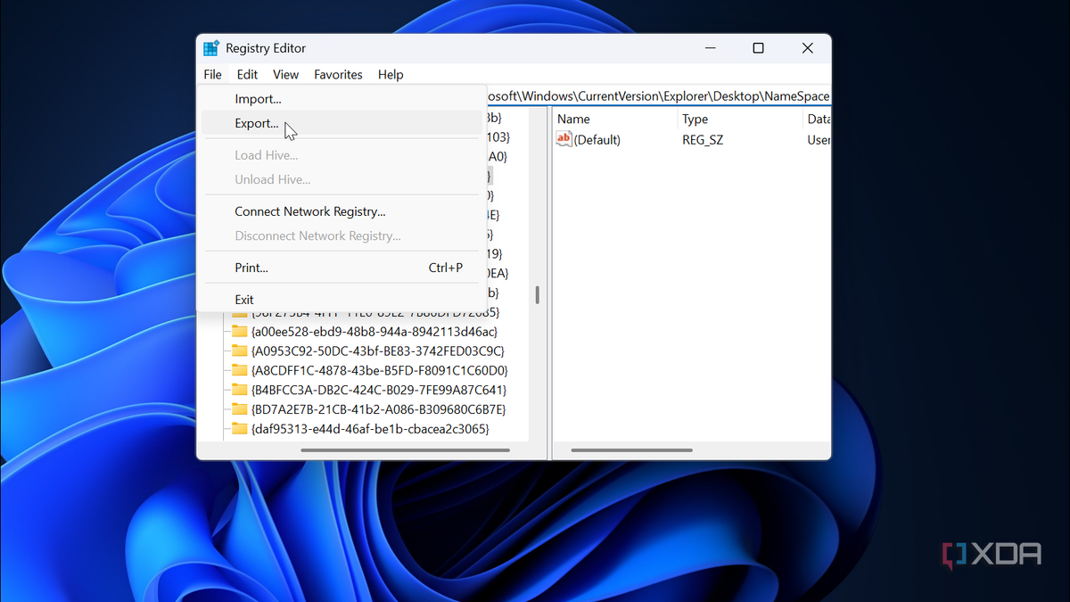Open the Edit menu
Screen dimensions: 1070x602
click(247, 75)
